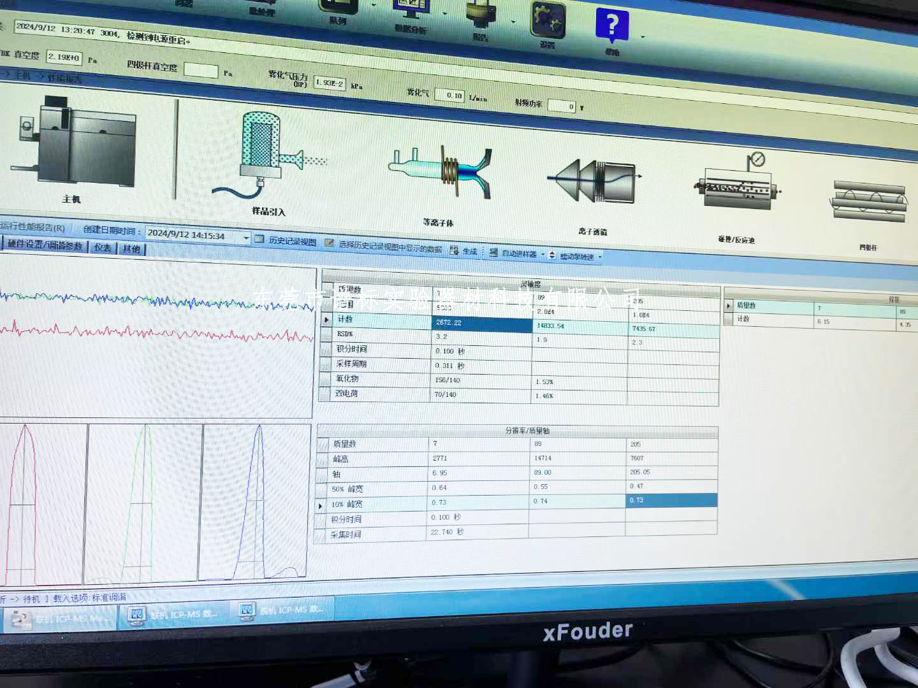Select the second ICP-MS taskbar window

point(173,615)
